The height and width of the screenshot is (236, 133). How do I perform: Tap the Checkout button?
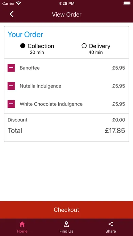[x=66, y=210]
